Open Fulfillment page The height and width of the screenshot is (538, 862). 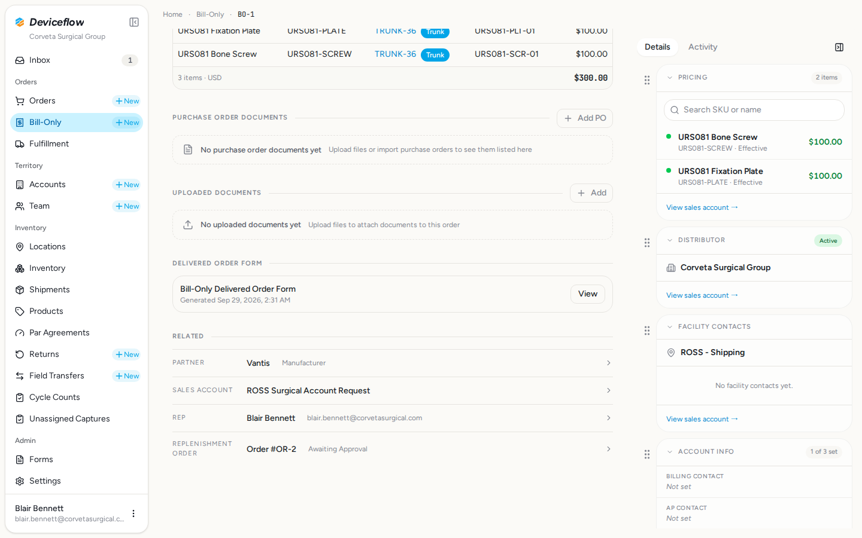pos(77,144)
